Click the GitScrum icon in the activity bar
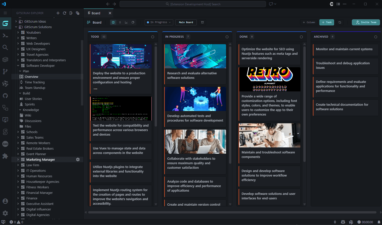Screen dimensions: 382x225 (x=5, y=23)
